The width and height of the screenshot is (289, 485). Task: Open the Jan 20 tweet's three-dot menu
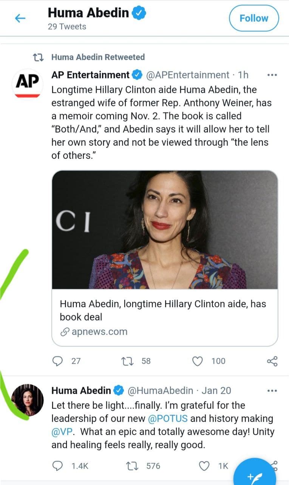tap(272, 390)
